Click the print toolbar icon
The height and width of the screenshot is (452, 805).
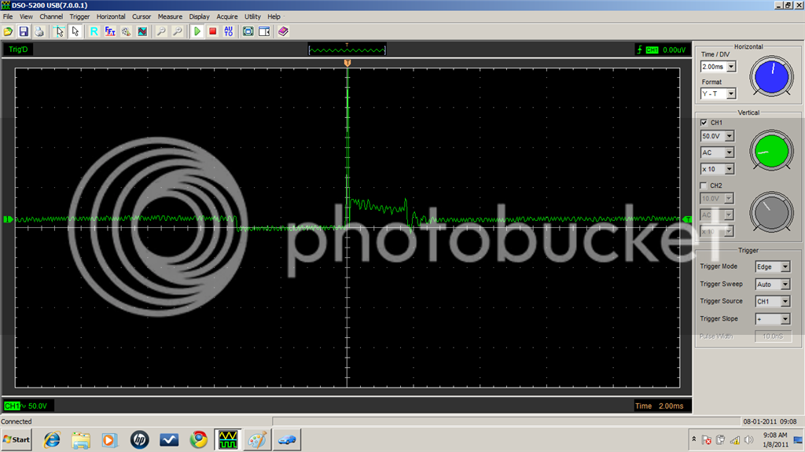(39, 31)
